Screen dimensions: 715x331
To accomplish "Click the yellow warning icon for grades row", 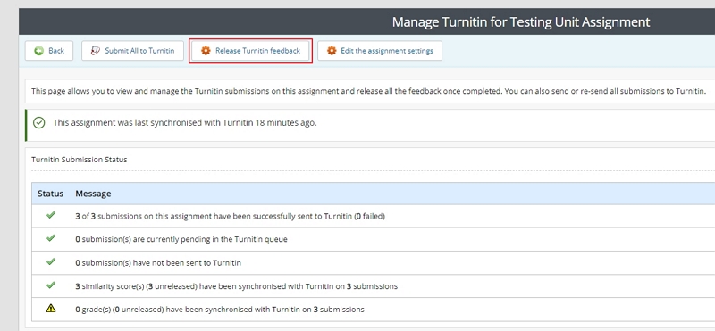I will tap(51, 309).
